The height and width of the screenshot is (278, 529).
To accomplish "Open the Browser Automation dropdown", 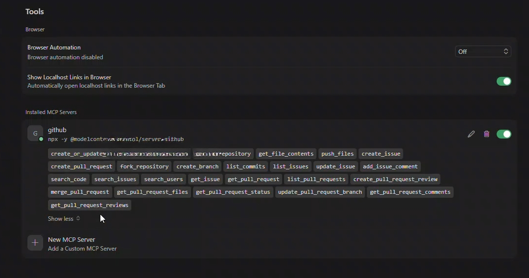I will click(x=483, y=51).
